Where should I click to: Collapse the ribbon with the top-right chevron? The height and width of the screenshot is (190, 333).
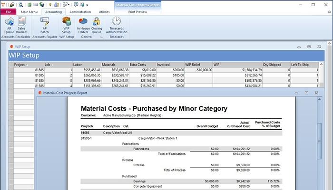pyautogui.click(x=329, y=12)
